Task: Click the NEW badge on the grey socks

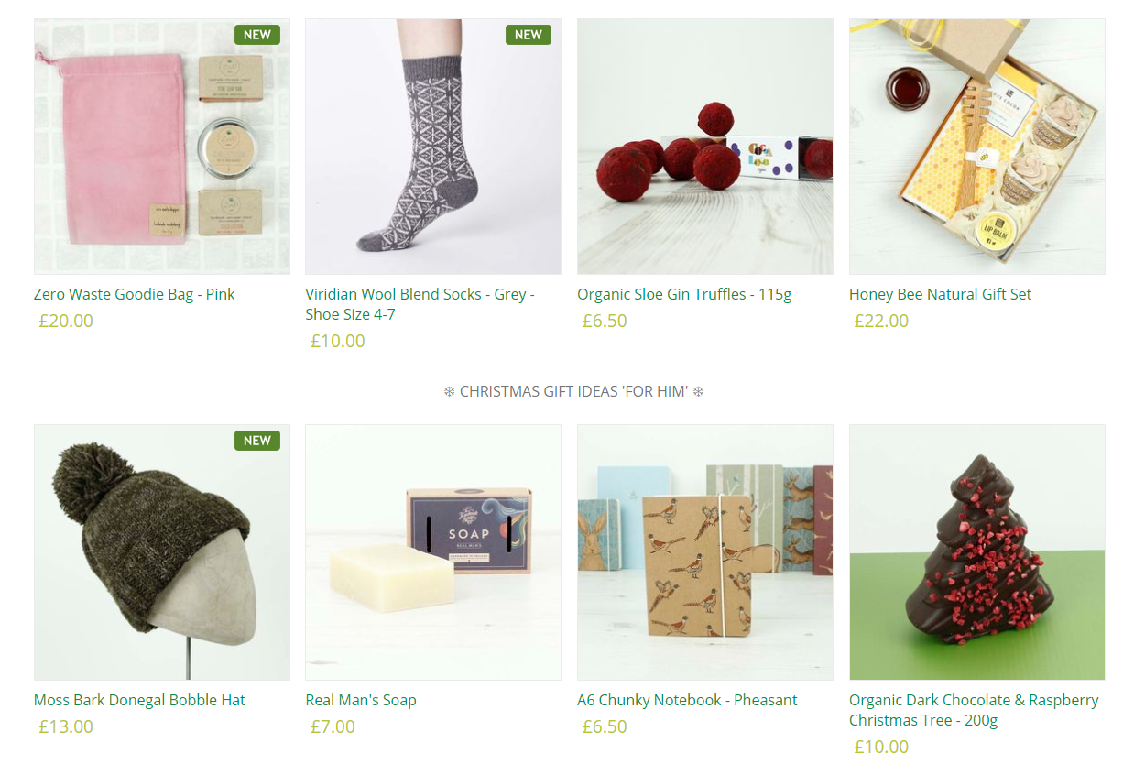Action: [x=529, y=35]
